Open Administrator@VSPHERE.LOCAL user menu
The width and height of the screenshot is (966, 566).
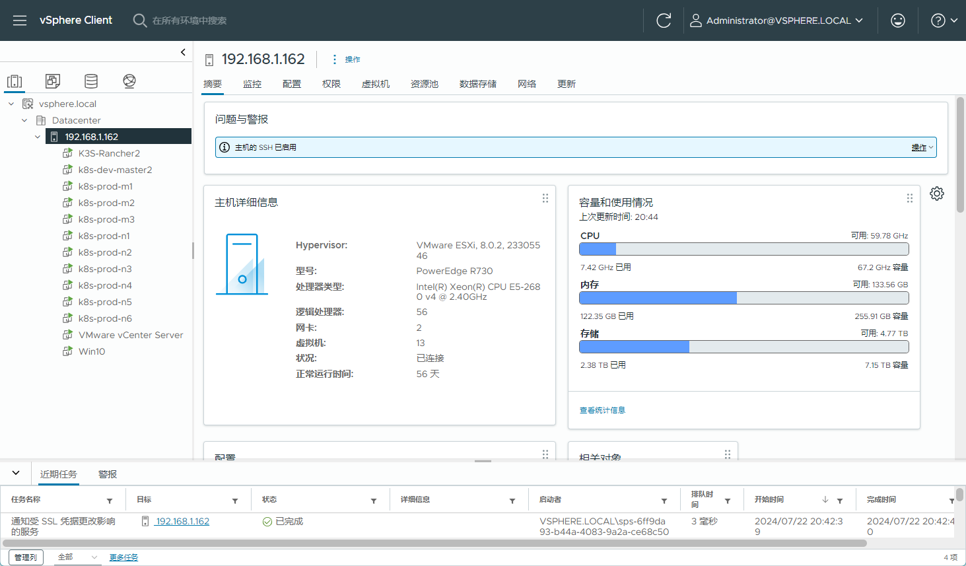tap(776, 20)
